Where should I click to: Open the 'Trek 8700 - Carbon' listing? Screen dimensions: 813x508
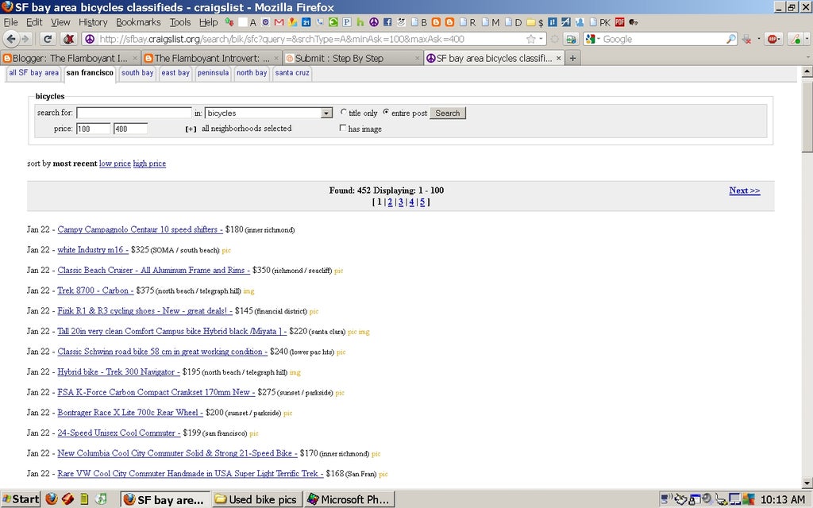[95, 291]
